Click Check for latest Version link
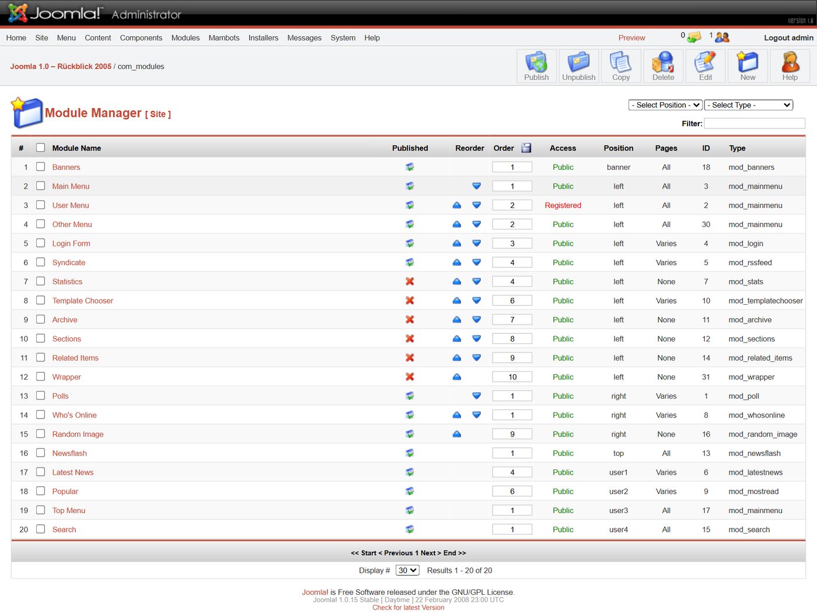The height and width of the screenshot is (613, 817). 408,608
